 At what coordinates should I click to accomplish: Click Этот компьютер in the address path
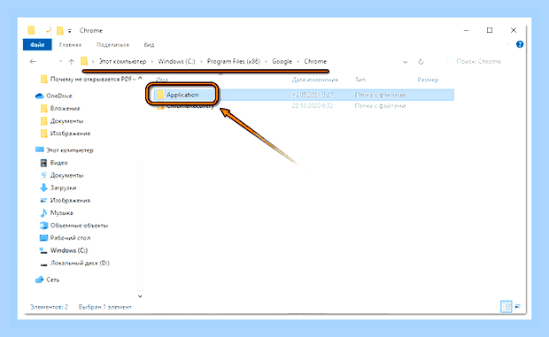point(122,61)
